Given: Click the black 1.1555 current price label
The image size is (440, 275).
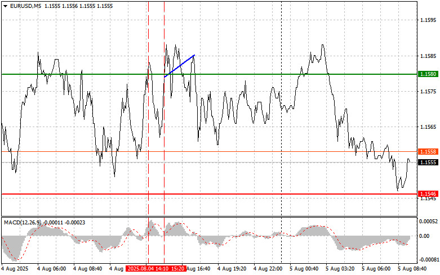Looking at the screenshot, I should click(x=428, y=163).
